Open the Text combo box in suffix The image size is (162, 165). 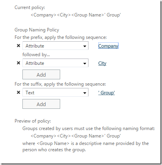[x=55, y=92]
